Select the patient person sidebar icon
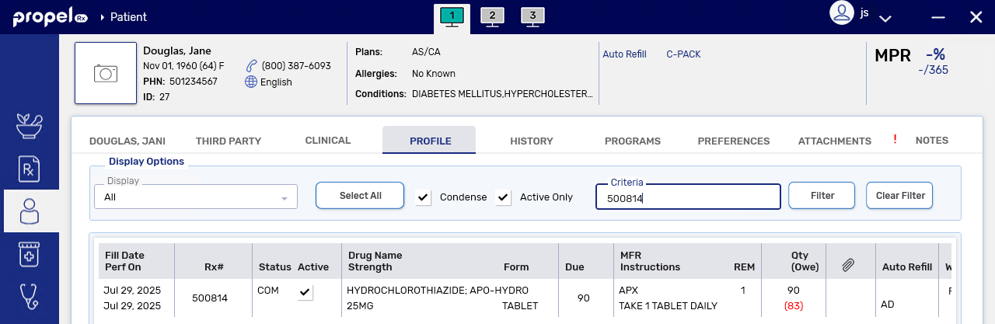 pyautogui.click(x=30, y=211)
